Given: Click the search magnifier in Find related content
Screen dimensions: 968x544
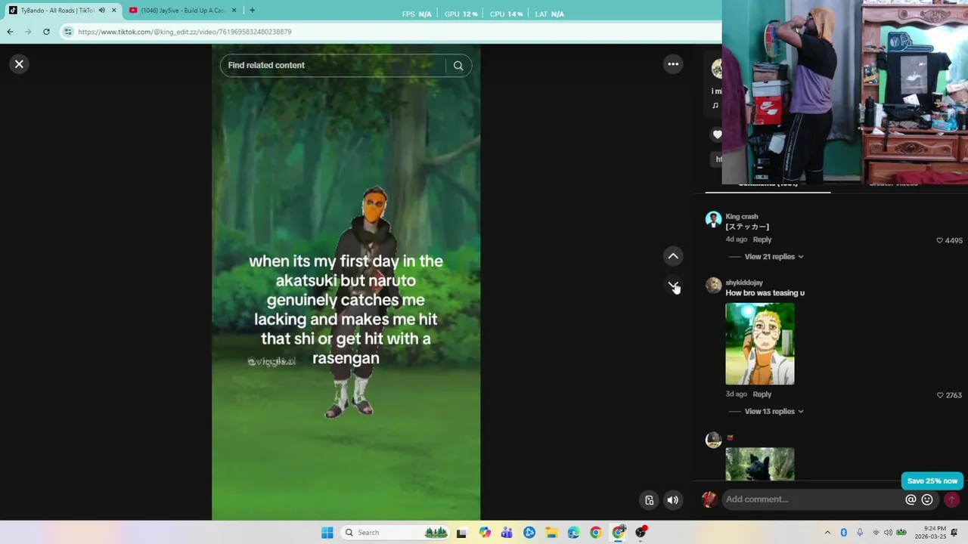Looking at the screenshot, I should (458, 66).
